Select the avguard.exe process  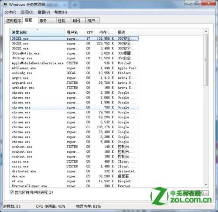75,83
